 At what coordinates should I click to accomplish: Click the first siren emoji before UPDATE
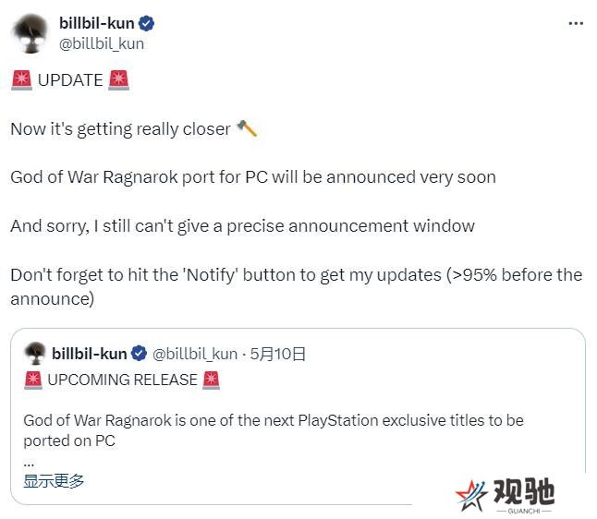(21, 80)
